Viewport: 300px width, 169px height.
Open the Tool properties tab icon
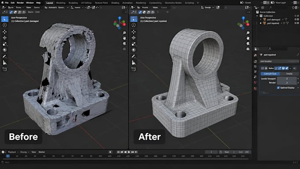pos(255,55)
